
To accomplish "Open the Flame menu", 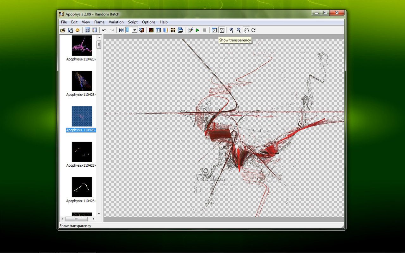I will click(x=99, y=22).
